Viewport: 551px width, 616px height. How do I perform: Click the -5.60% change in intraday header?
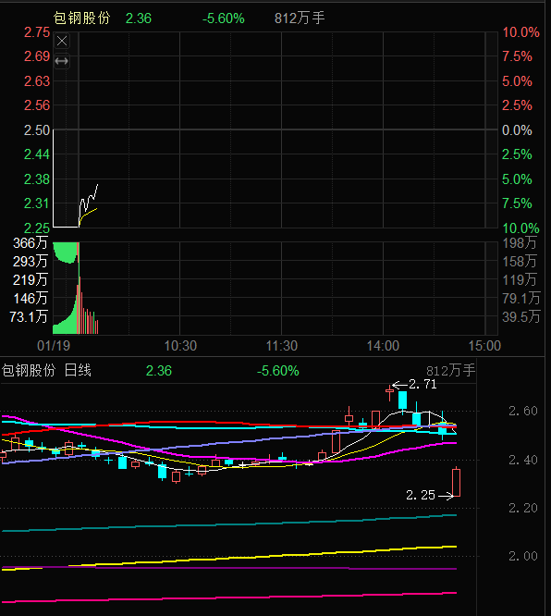223,18
